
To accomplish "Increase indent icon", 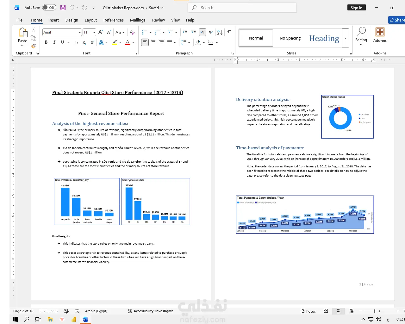I will pos(193,32).
